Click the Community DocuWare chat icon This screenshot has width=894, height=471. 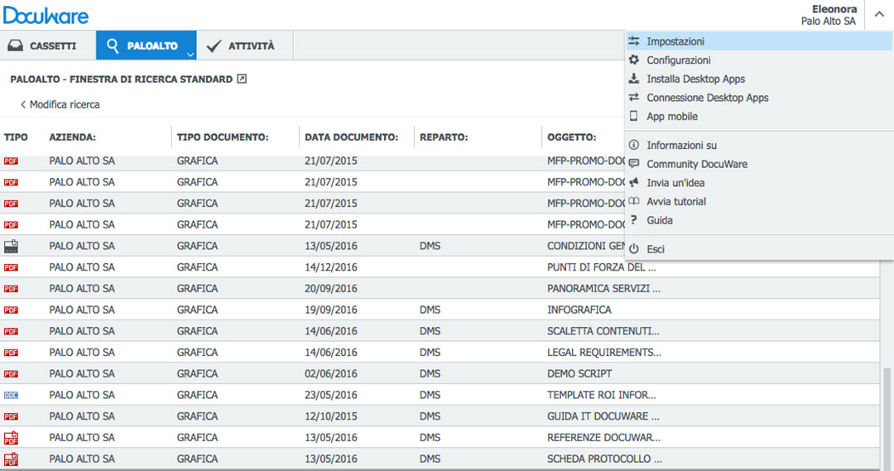point(634,164)
